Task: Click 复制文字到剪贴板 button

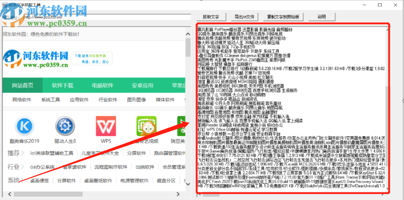Action: click(283, 17)
